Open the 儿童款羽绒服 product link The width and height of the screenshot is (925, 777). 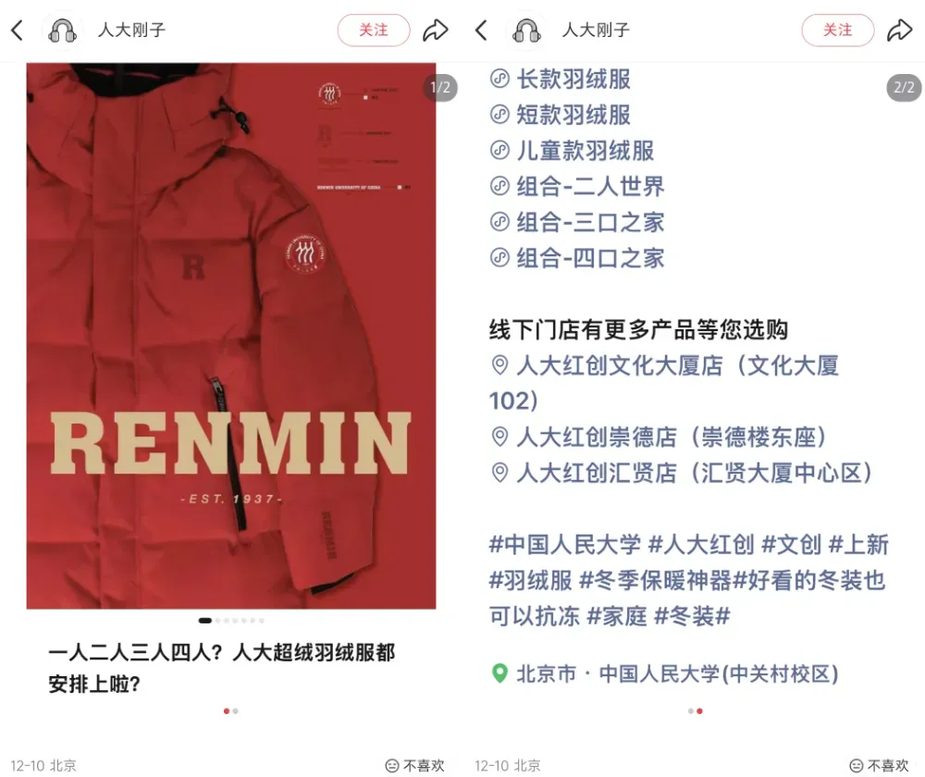click(x=573, y=151)
